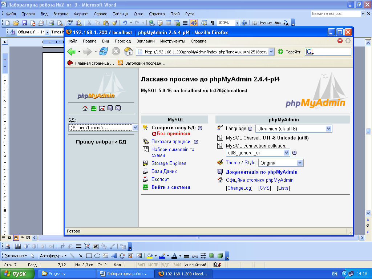Click help icon beside connection collation dropdown
This screenshot has width=372, height=279.
pyautogui.click(x=294, y=153)
